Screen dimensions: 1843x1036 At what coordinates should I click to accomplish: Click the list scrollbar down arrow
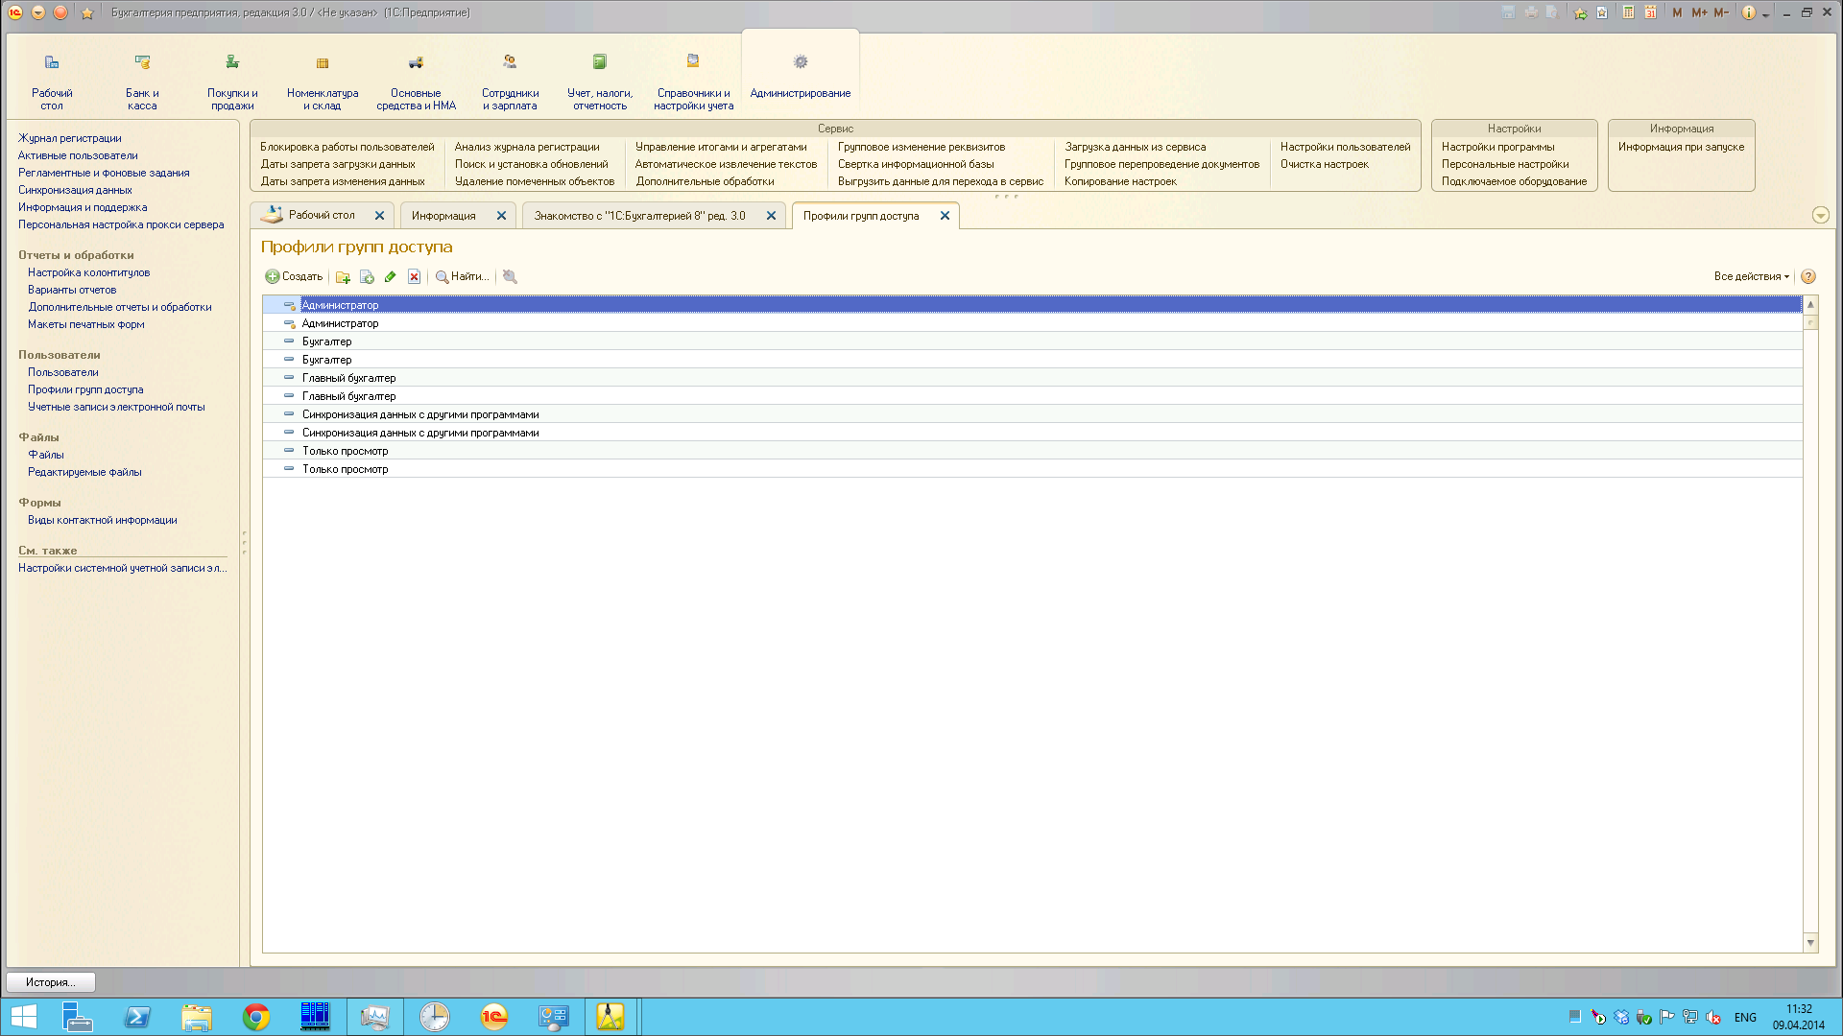pyautogui.click(x=1810, y=943)
